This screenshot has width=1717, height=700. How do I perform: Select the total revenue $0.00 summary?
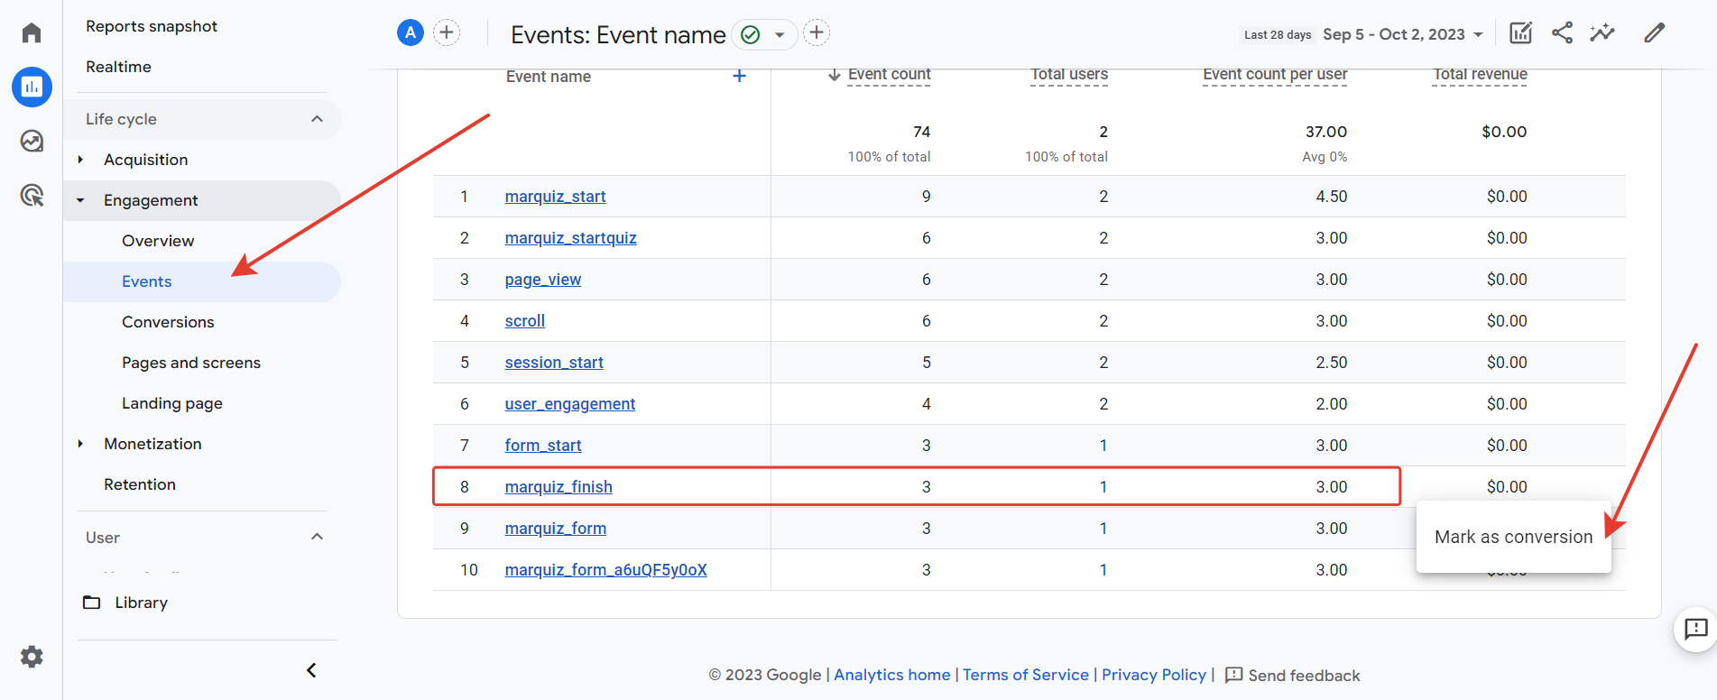point(1504,132)
